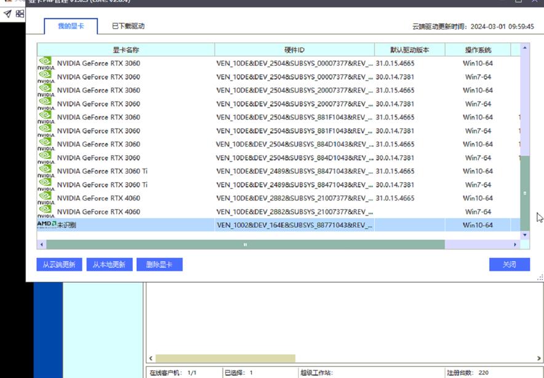
Task: Sort by the 操作系统 column header
Action: 478,50
